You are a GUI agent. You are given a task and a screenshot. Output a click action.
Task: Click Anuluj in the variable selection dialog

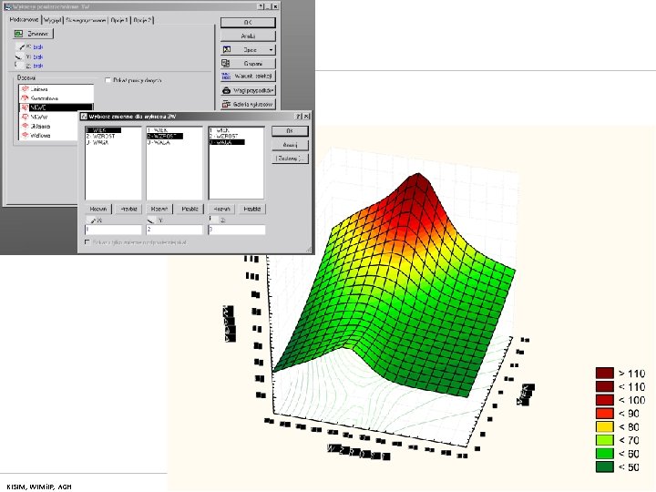[x=290, y=145]
